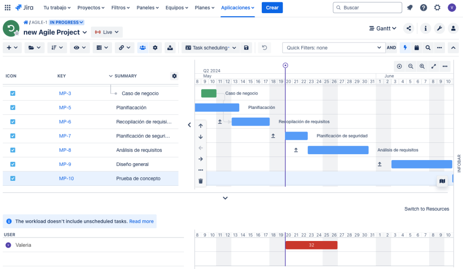The width and height of the screenshot is (463, 269).
Task: Zoom out of the Gantt timeline
Action: 411,66
